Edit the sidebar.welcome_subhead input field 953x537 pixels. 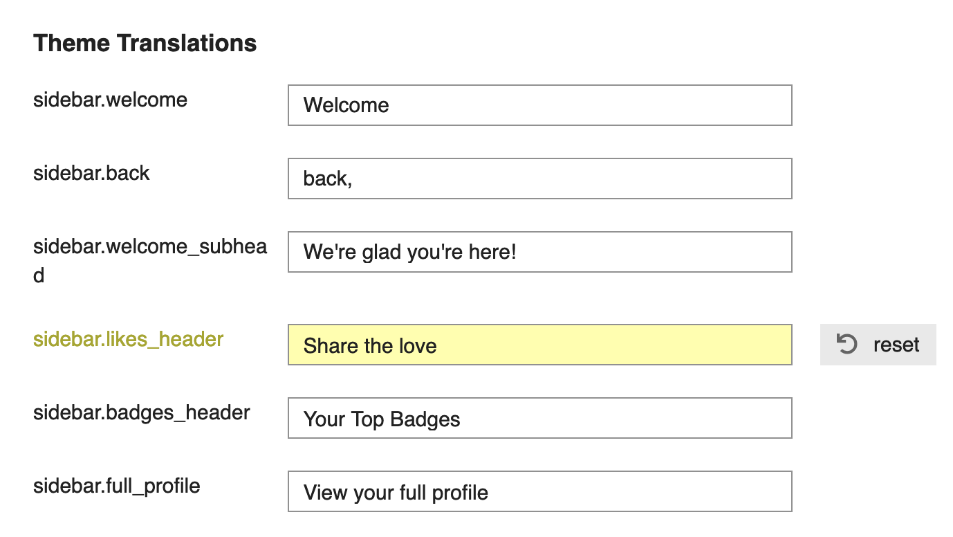tap(539, 252)
